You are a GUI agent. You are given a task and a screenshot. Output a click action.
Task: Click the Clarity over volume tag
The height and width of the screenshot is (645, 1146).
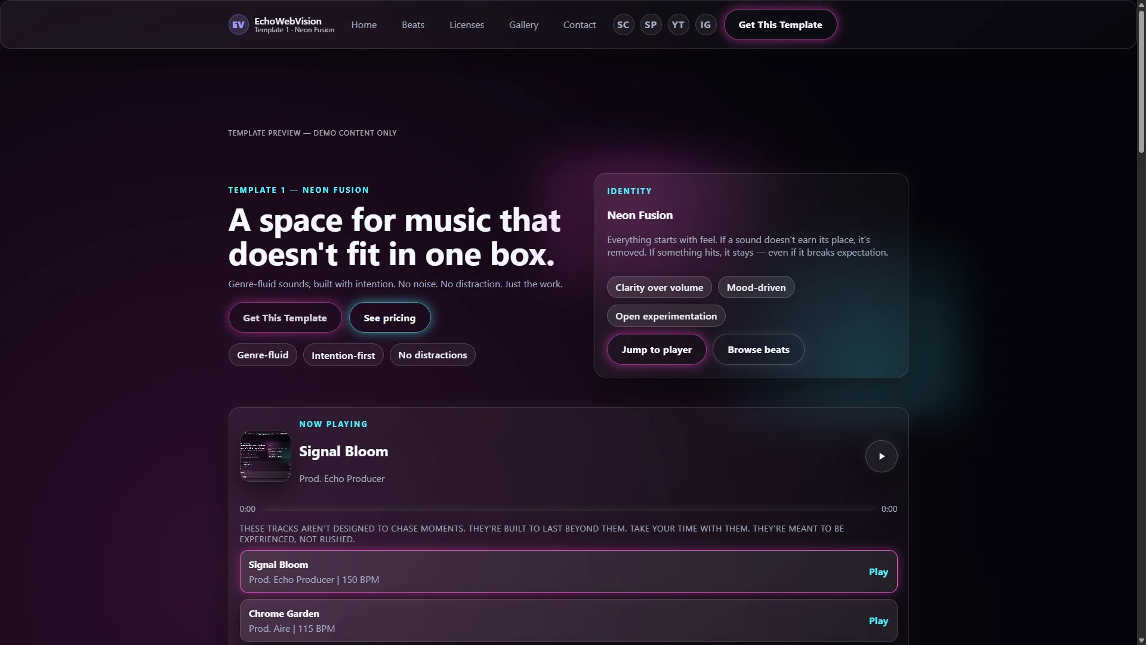pos(659,287)
